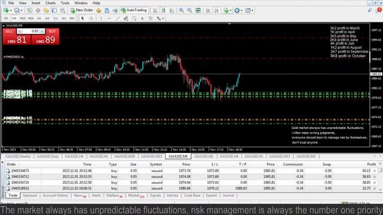This screenshot has height=215, width=383.
Task: Switch to H1 timeframe
Action: [x=39, y=19]
